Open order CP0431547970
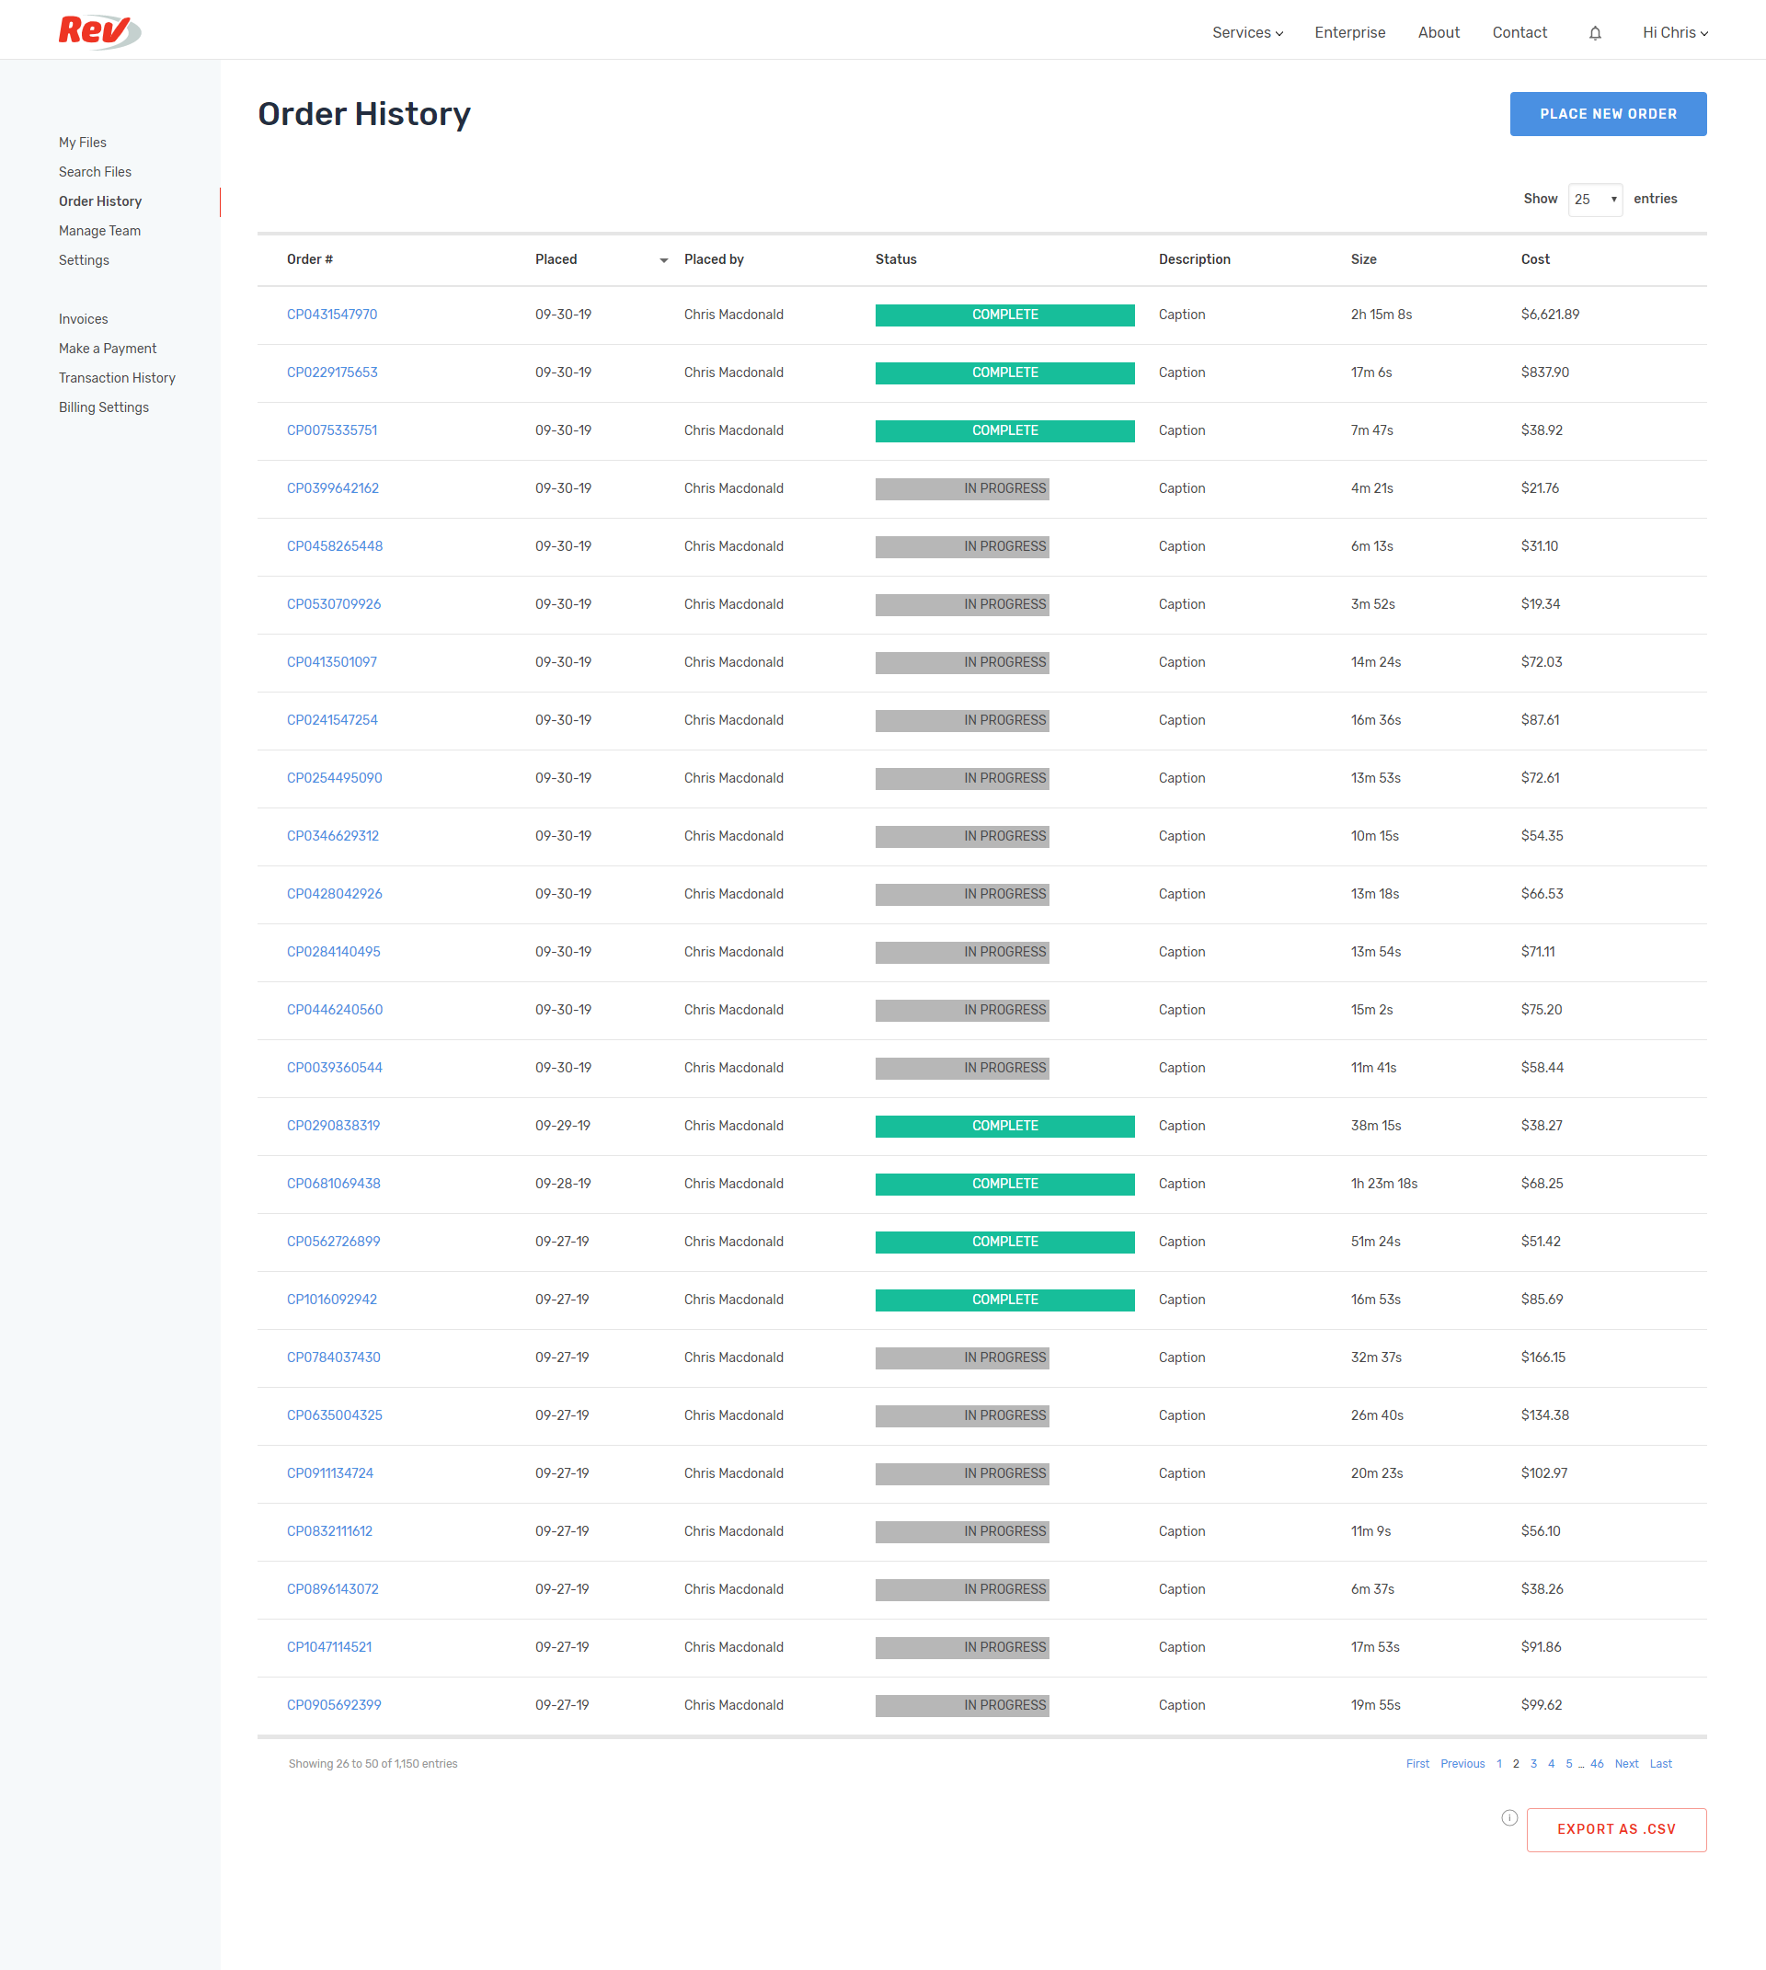 pyautogui.click(x=332, y=315)
